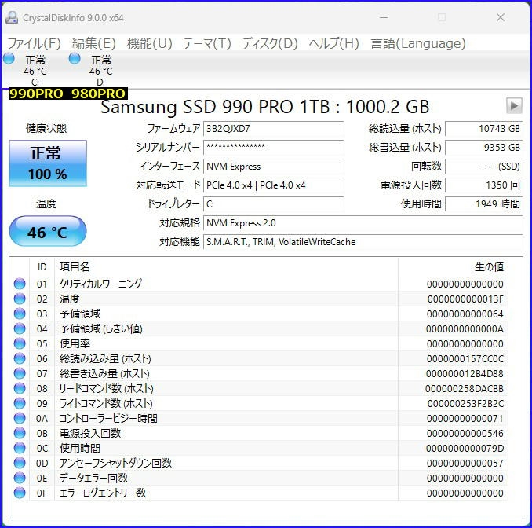Viewport: 532px width, 528px height.
Task: Click raw value 000000253F2B2C
Action: click(465, 404)
